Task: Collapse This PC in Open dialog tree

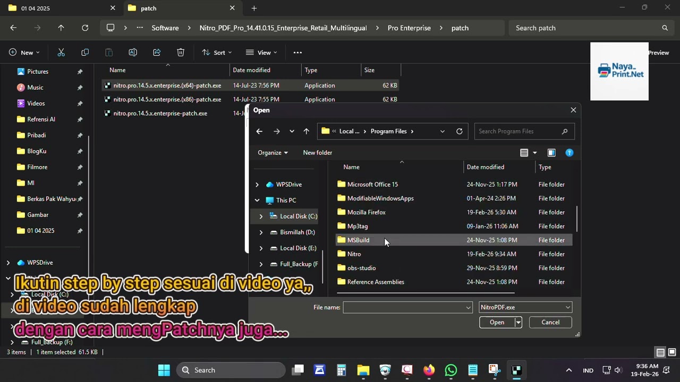Action: click(x=257, y=201)
